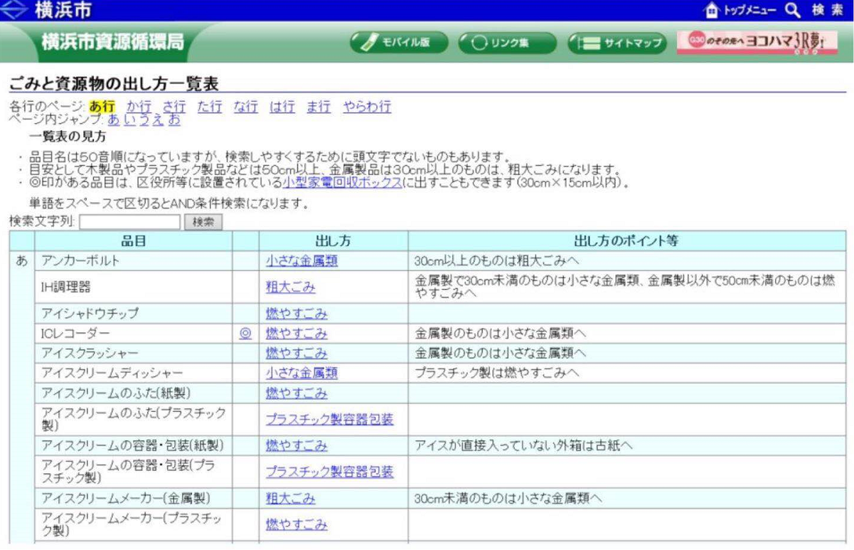This screenshot has width=854, height=550.
Task: Click the Yokohama city logo icon
Action: coord(16,10)
